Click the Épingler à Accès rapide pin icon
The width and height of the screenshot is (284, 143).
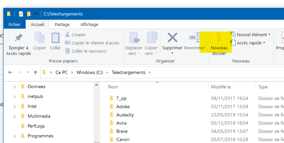[18, 38]
